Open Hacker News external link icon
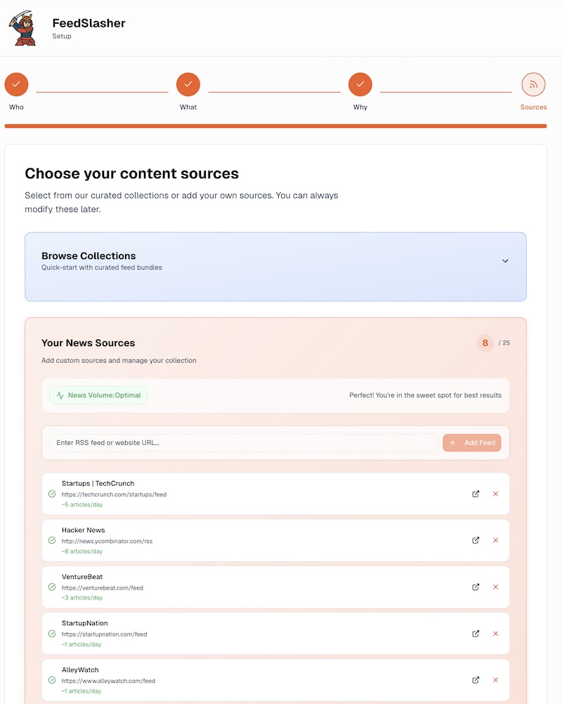 coord(476,540)
